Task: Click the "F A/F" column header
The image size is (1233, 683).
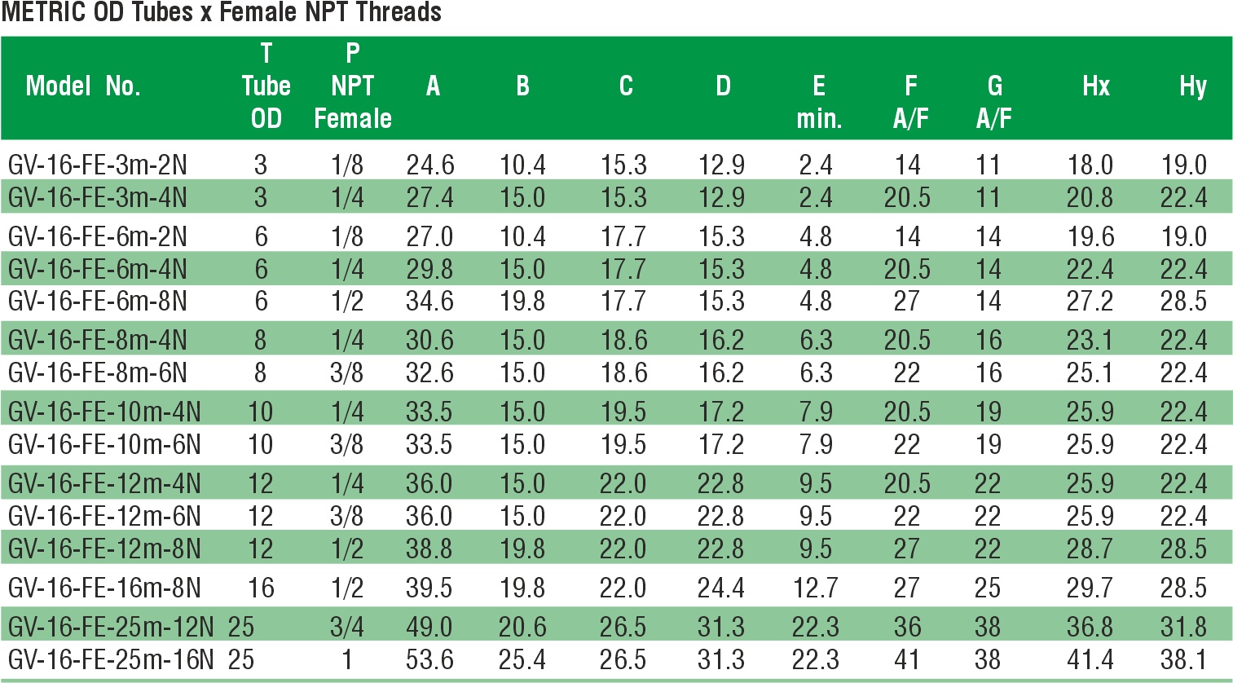Action: click(x=910, y=102)
